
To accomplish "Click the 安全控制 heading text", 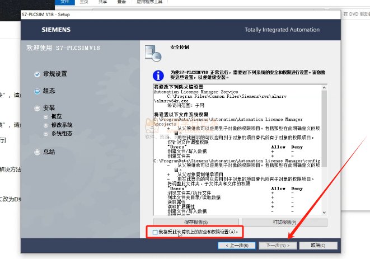I will (x=180, y=47).
